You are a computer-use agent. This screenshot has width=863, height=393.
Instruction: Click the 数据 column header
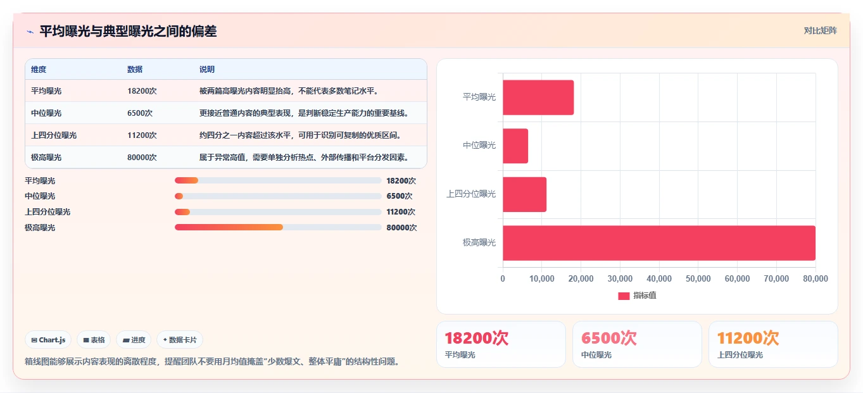pyautogui.click(x=135, y=70)
